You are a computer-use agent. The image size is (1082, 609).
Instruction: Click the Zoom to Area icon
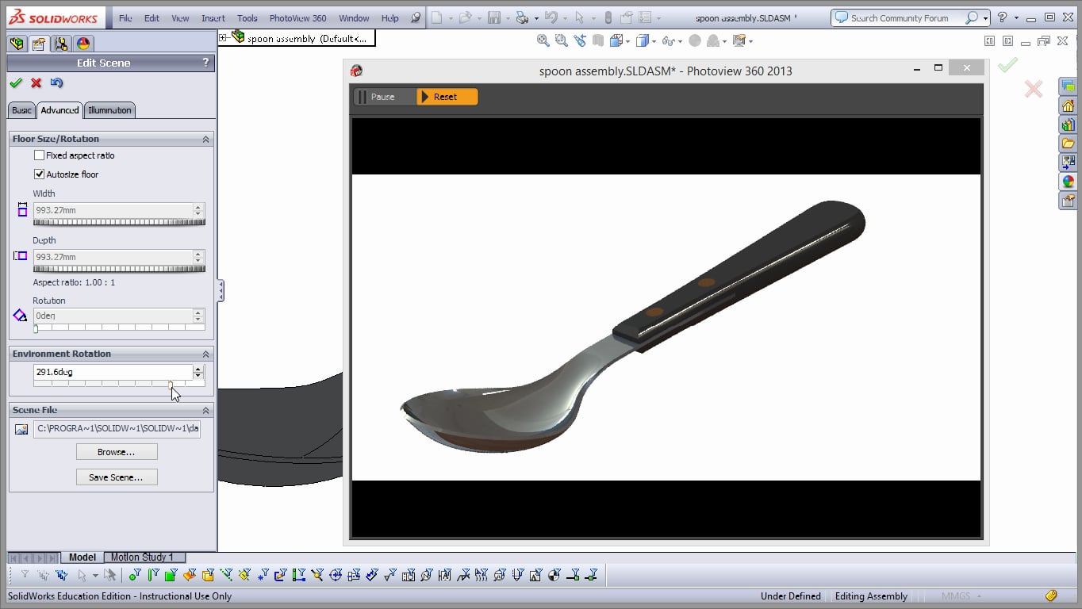562,40
